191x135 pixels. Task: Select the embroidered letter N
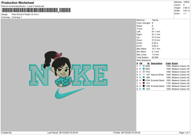coord(39,75)
